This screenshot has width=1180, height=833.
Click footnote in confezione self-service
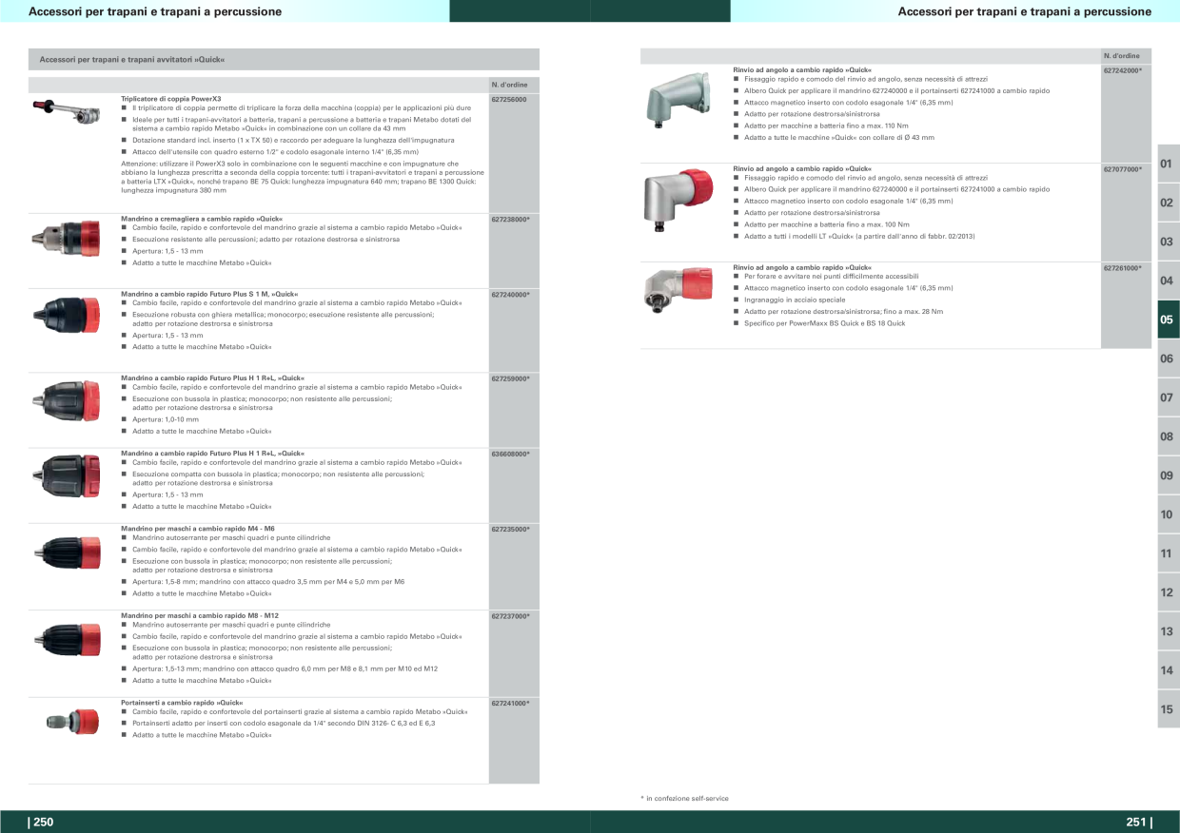pos(684,798)
